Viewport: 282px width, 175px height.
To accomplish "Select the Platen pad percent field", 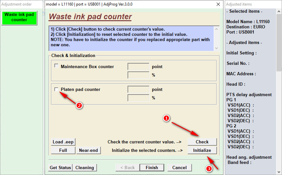I will (x=138, y=98).
